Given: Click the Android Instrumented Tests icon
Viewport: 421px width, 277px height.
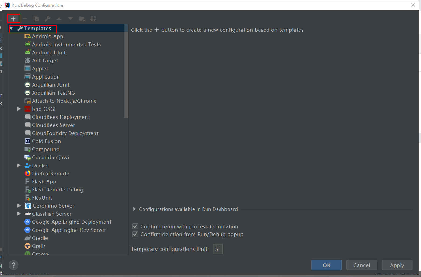Looking at the screenshot, I should point(27,44).
